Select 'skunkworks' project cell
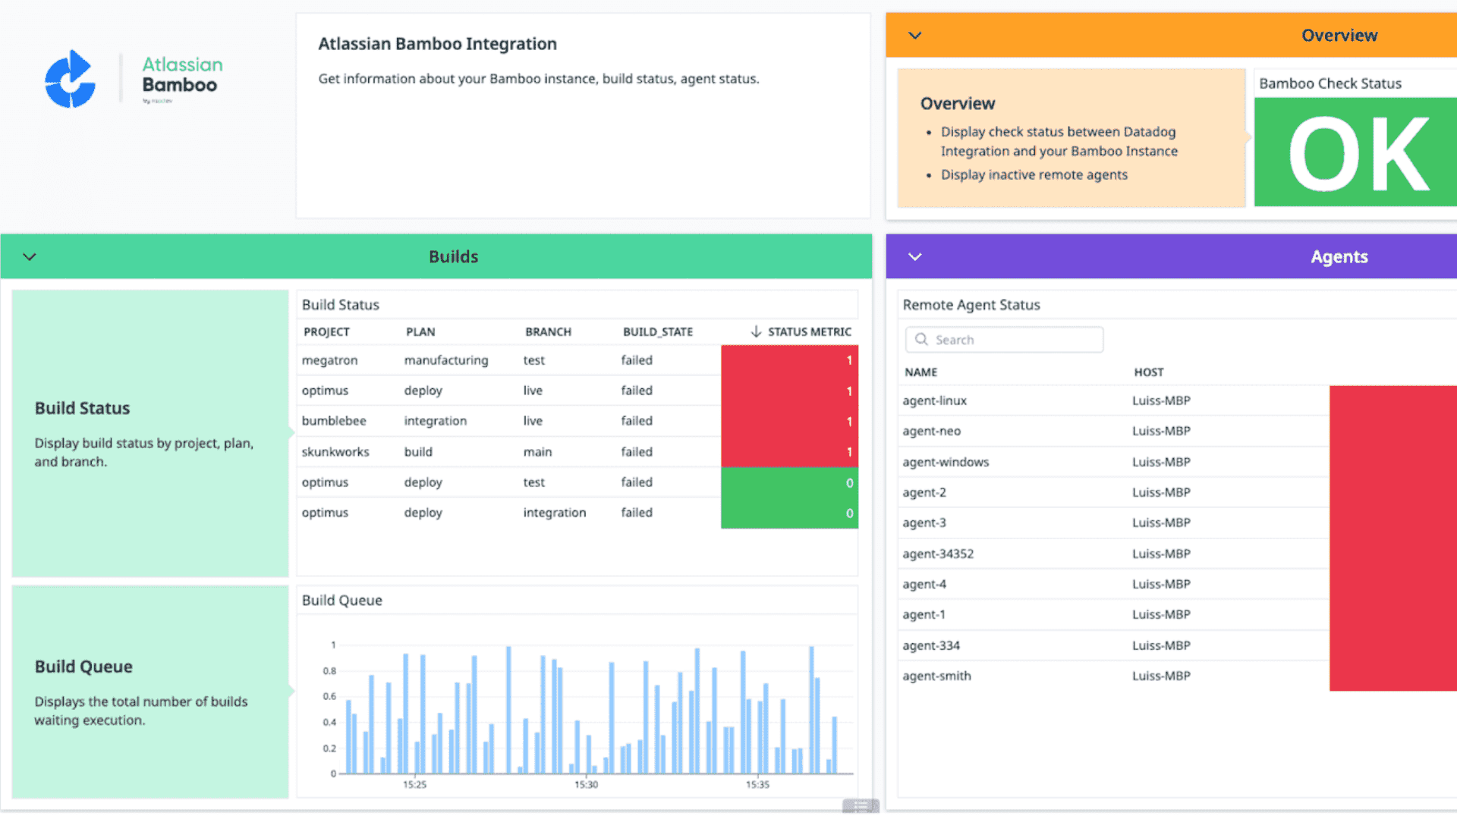This screenshot has height=819, width=1457. (x=335, y=452)
